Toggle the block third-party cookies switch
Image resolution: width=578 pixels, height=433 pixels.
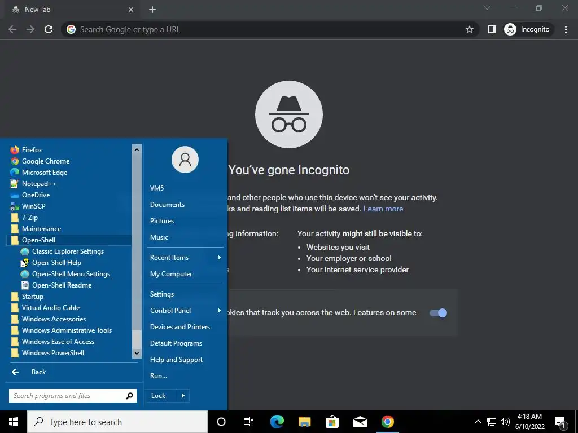tap(438, 313)
